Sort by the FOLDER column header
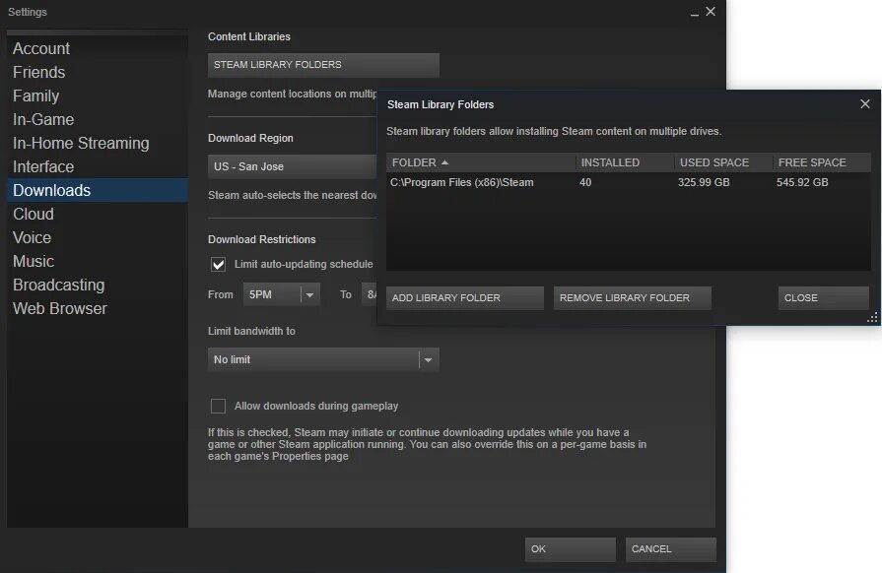 click(480, 162)
